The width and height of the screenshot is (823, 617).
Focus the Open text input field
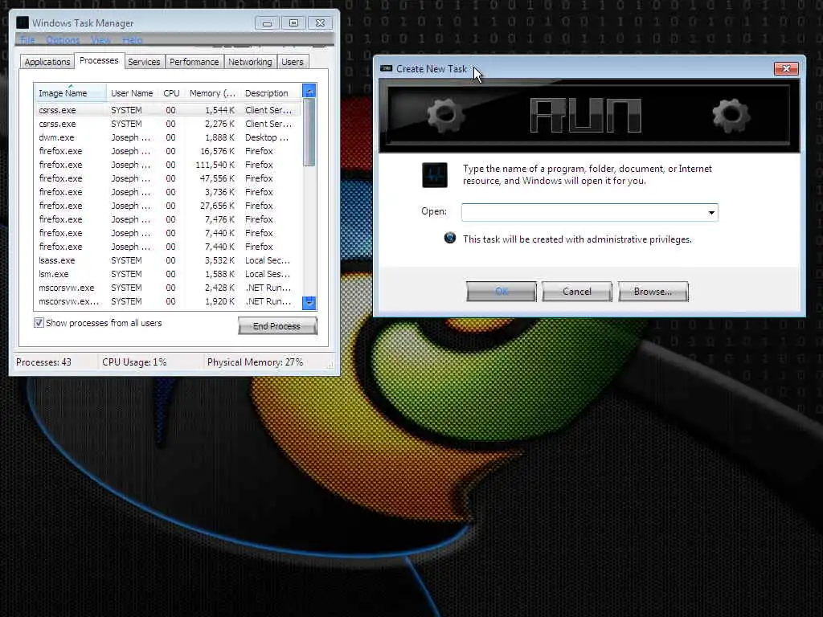pos(583,212)
